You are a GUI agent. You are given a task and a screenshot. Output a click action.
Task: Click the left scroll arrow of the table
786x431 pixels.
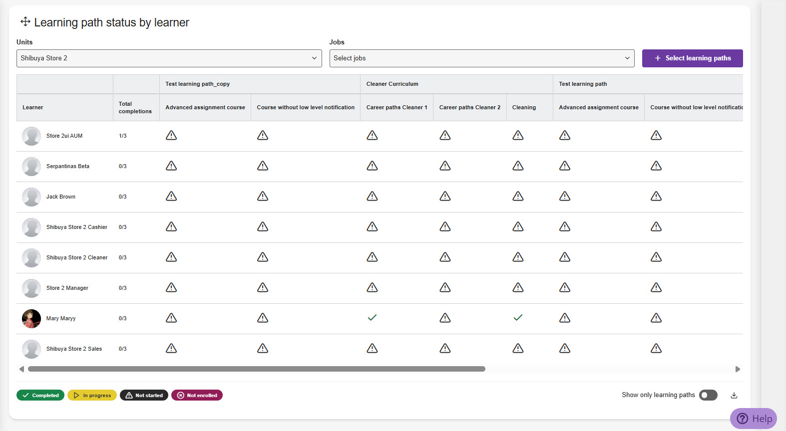pos(21,369)
